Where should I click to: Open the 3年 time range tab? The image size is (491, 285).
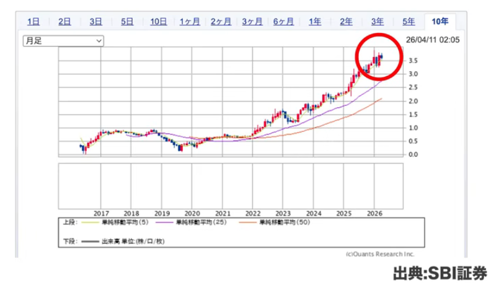pyautogui.click(x=377, y=21)
